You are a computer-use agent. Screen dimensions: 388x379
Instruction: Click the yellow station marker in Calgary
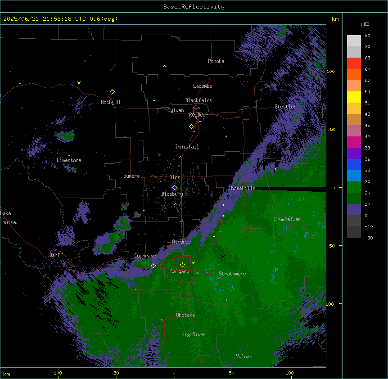pyautogui.click(x=183, y=265)
